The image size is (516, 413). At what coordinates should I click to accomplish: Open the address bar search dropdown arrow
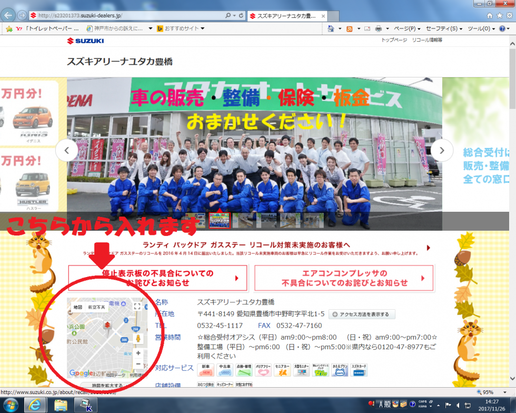(x=234, y=15)
